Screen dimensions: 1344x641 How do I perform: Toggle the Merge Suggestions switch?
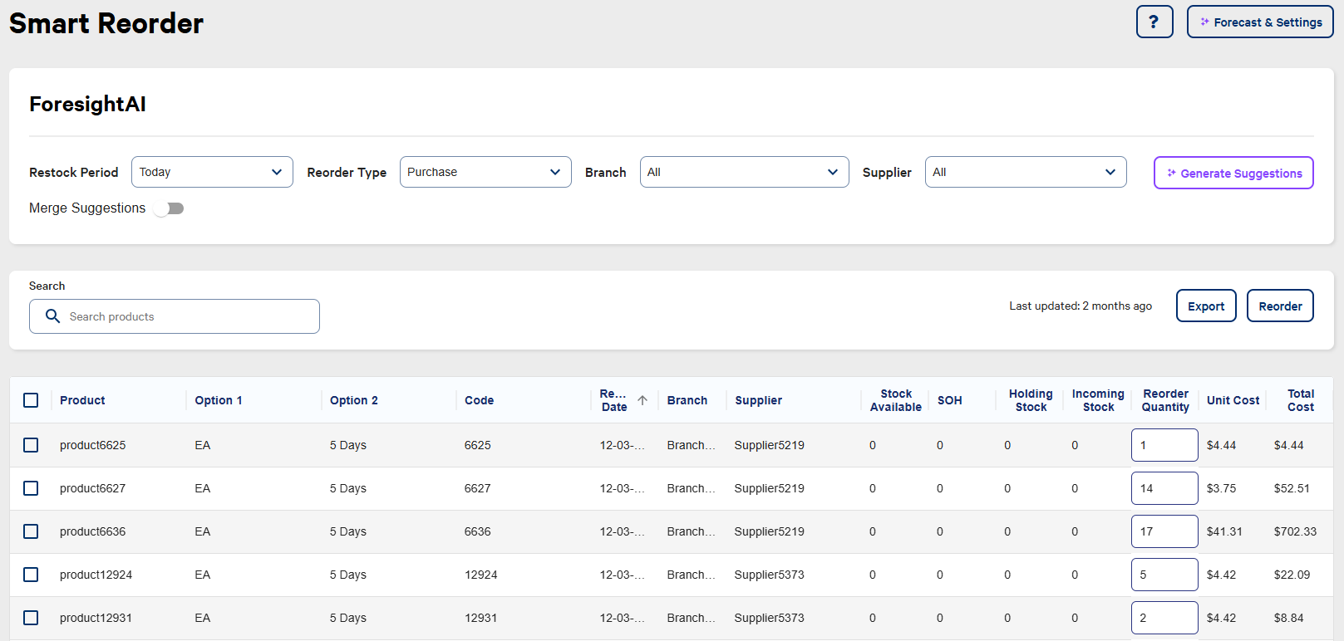click(x=169, y=208)
